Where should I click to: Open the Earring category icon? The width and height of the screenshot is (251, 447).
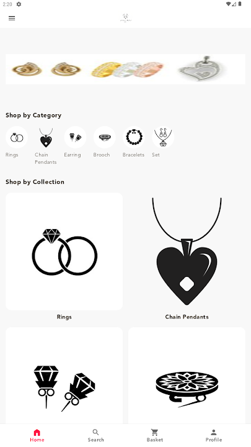pyautogui.click(x=75, y=137)
